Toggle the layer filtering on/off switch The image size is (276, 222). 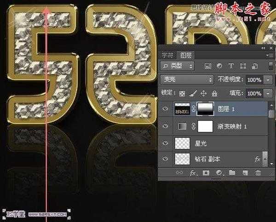[x=271, y=66]
